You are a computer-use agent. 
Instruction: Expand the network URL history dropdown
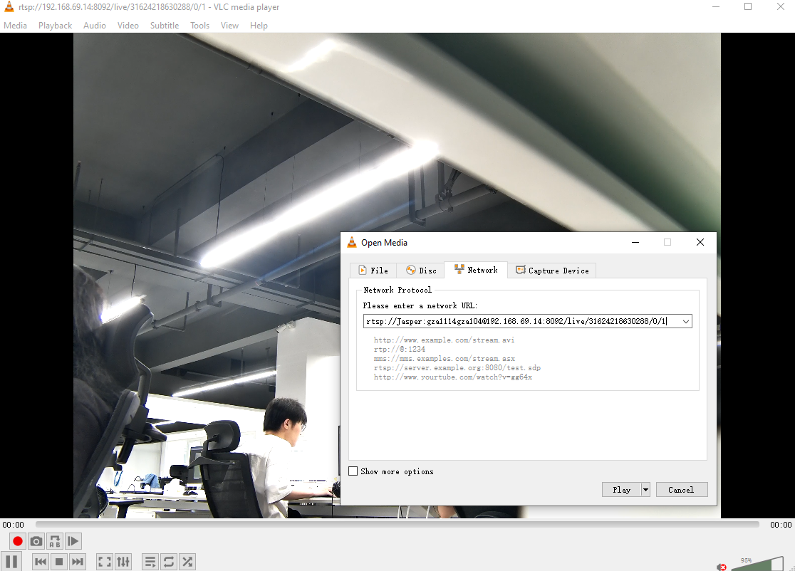click(685, 321)
